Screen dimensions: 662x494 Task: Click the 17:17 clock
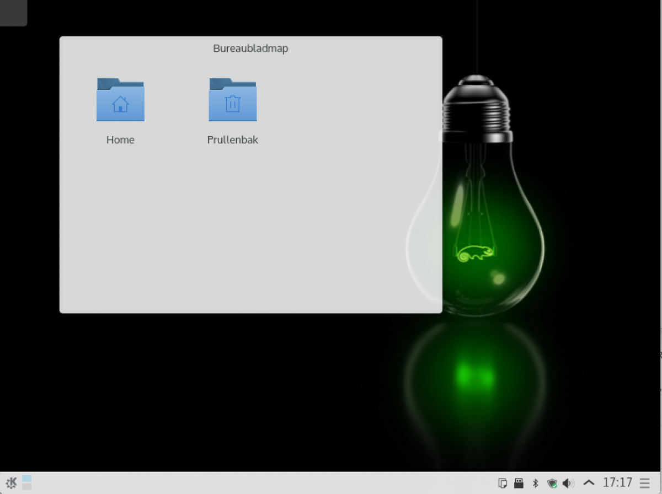tap(617, 483)
